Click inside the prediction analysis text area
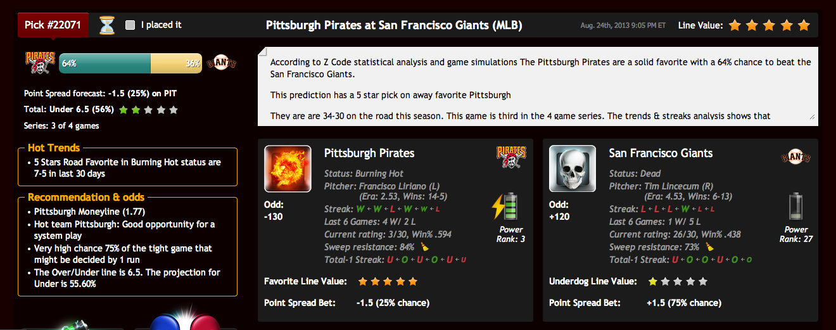The image size is (836, 330). [538, 86]
